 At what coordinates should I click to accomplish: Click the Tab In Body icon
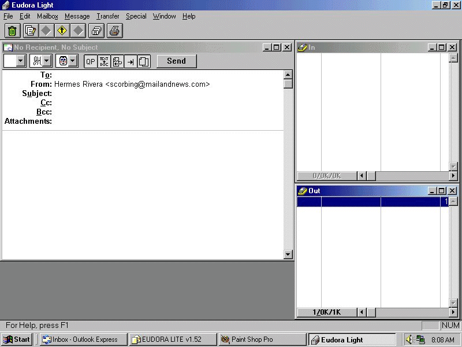tap(131, 61)
